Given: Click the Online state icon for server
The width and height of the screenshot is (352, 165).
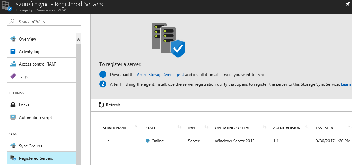Looking at the screenshot, I should [x=148, y=141].
